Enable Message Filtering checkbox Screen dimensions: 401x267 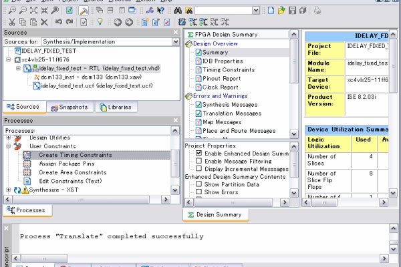198,161
